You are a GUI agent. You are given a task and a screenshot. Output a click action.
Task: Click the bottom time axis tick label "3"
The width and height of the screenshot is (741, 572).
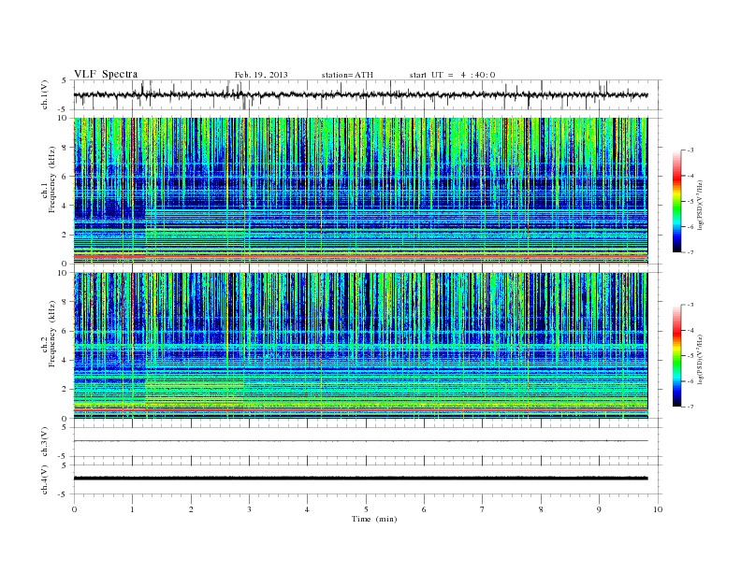coord(249,509)
